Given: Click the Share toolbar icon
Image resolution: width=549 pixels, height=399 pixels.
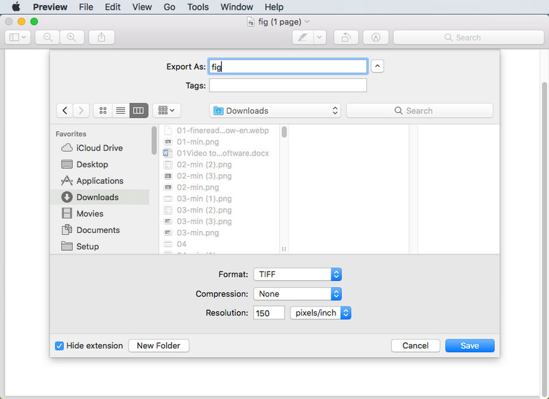Looking at the screenshot, I should point(102,38).
